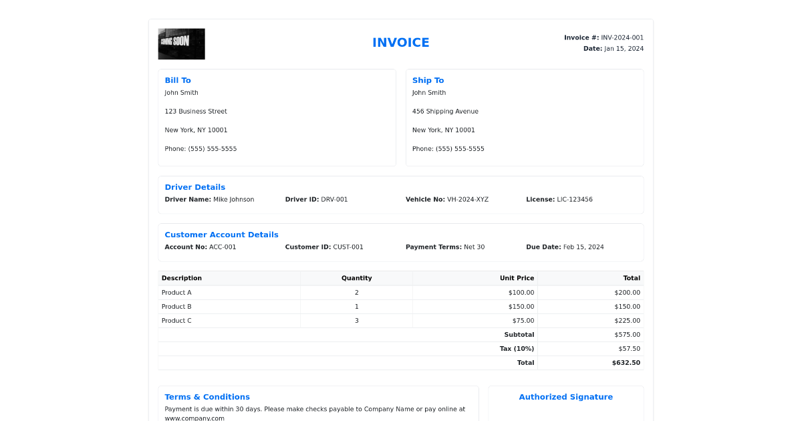Click driver name Mike Johnson

(x=233, y=199)
